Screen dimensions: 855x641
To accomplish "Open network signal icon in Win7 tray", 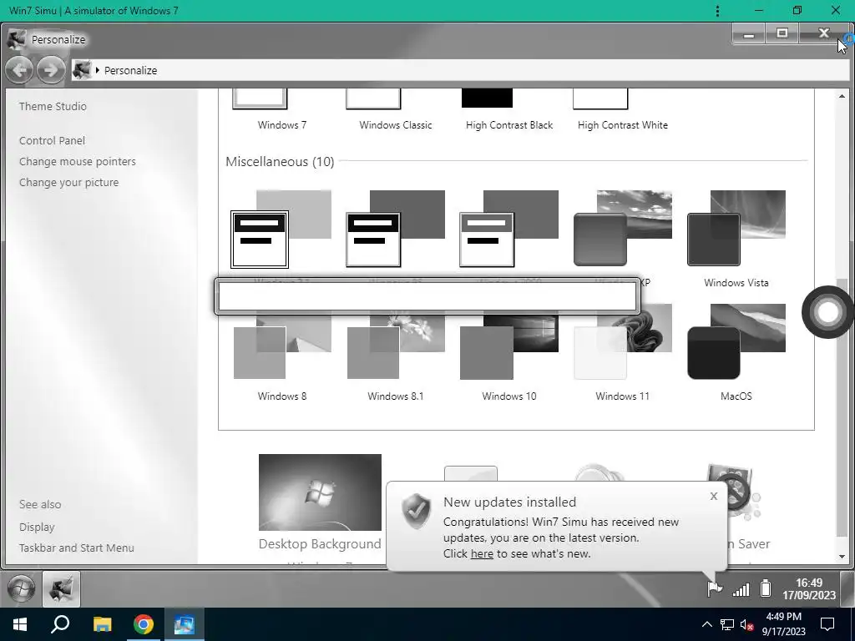I will click(741, 589).
